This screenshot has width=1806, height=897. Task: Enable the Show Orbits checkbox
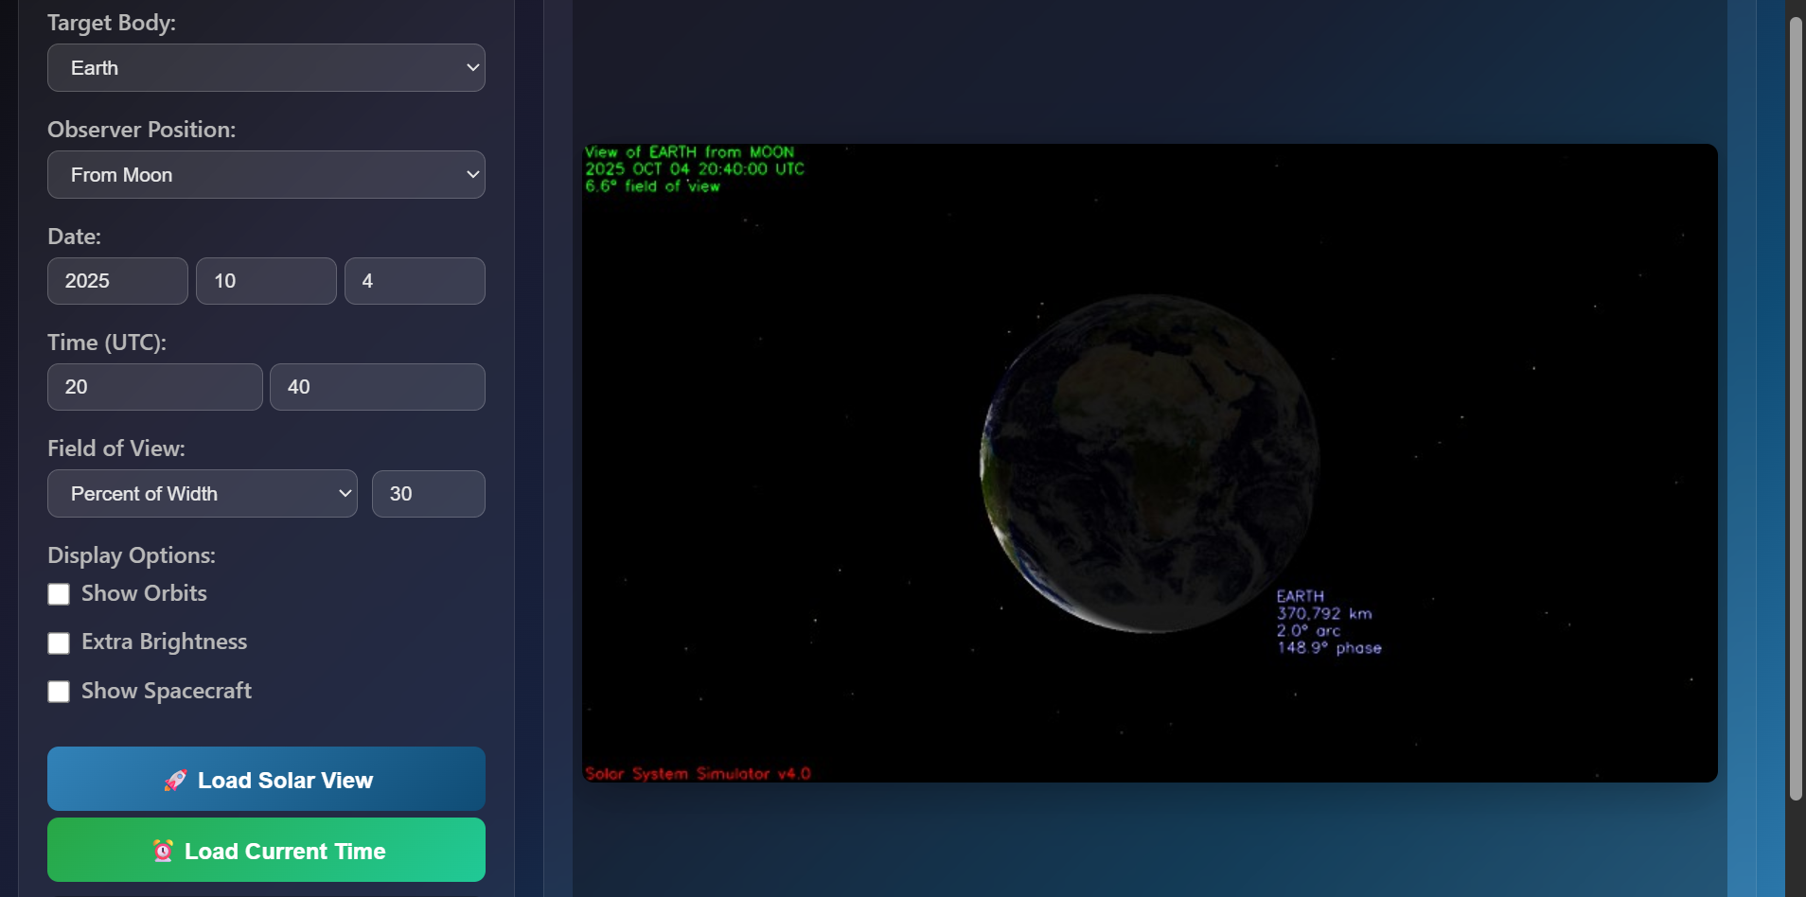click(59, 593)
